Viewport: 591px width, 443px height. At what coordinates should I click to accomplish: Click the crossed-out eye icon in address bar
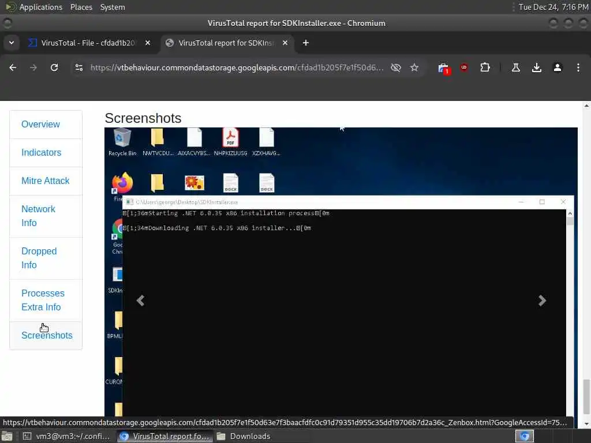[395, 67]
